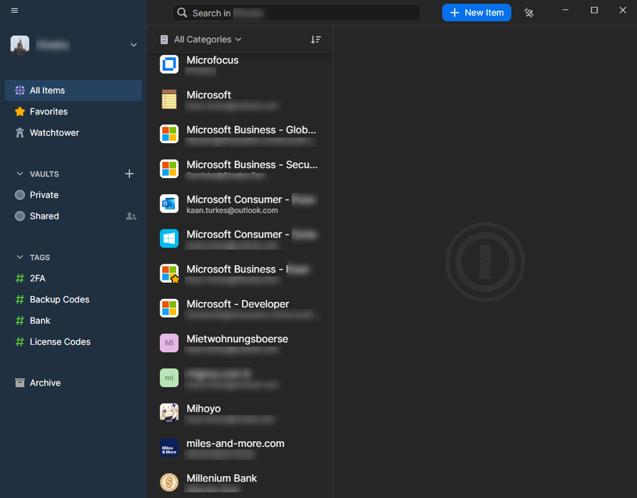Filter by the Backup Codes tag
This screenshot has width=637, height=498.
click(x=59, y=299)
